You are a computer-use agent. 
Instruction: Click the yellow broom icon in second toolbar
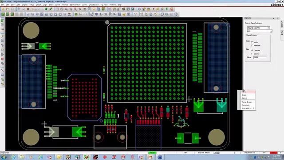[x=124, y=14]
